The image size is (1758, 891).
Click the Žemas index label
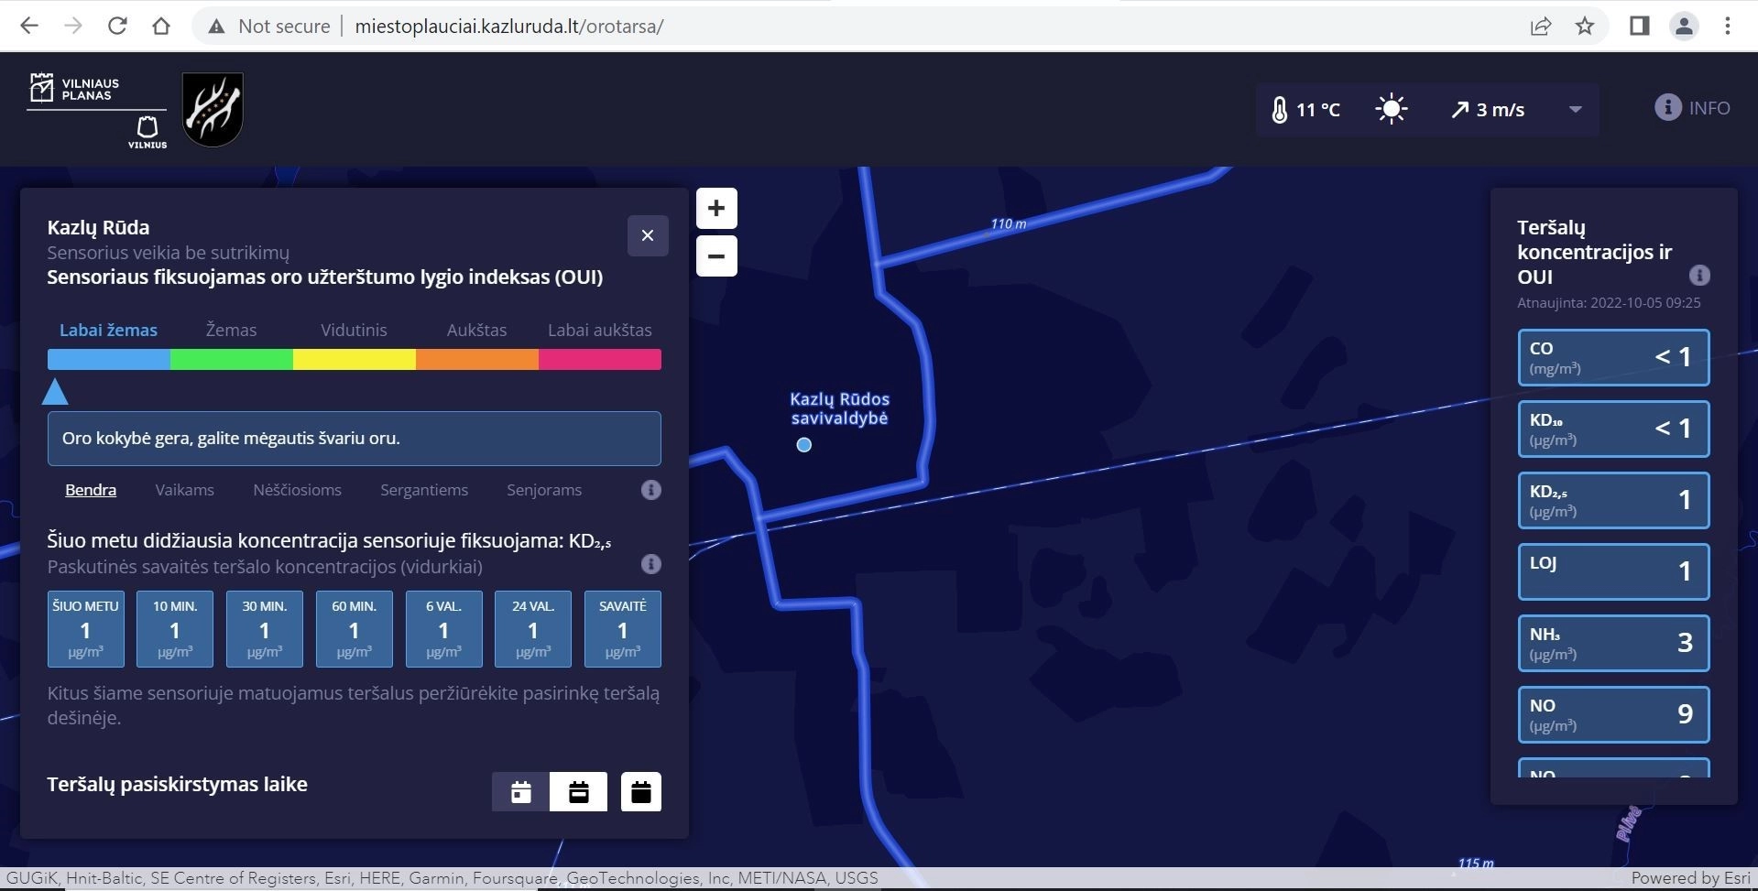[231, 330]
